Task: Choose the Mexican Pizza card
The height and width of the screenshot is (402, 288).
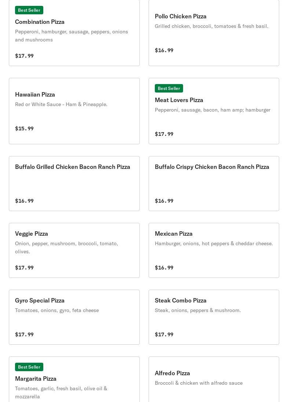Action: tap(214, 250)
